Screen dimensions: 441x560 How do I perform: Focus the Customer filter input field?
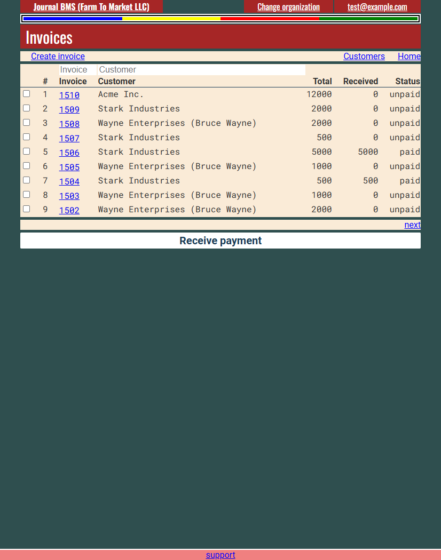[x=202, y=70]
